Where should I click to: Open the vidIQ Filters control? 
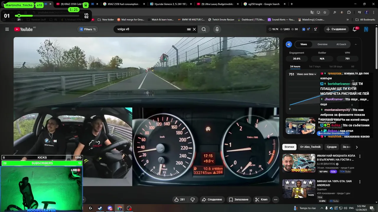tap(88, 29)
